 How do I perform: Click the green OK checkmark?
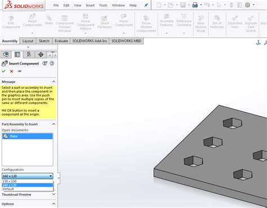[x=3, y=71]
